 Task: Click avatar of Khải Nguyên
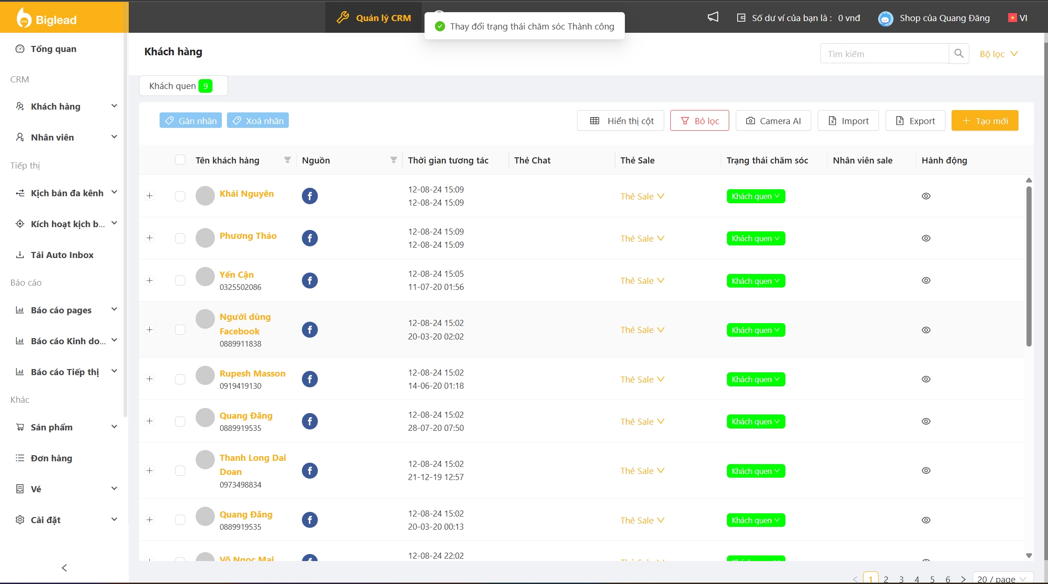(x=205, y=196)
